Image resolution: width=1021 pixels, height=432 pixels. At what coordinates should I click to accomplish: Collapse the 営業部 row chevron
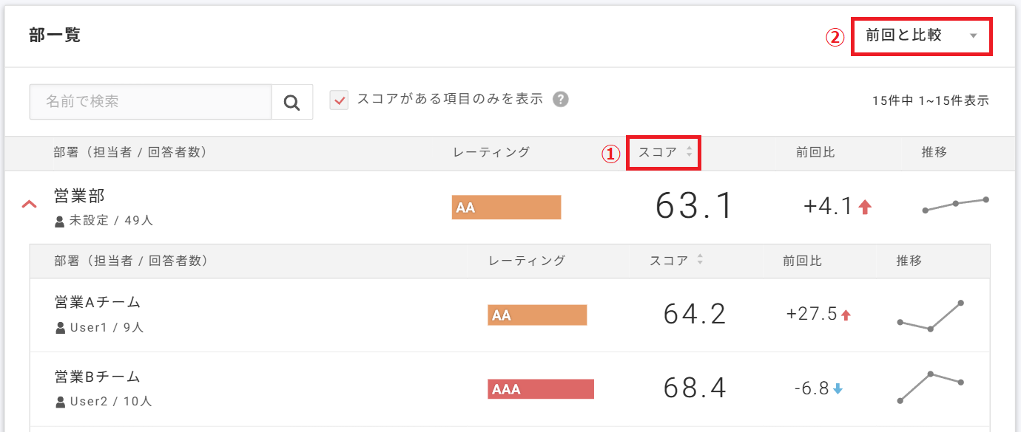click(30, 204)
